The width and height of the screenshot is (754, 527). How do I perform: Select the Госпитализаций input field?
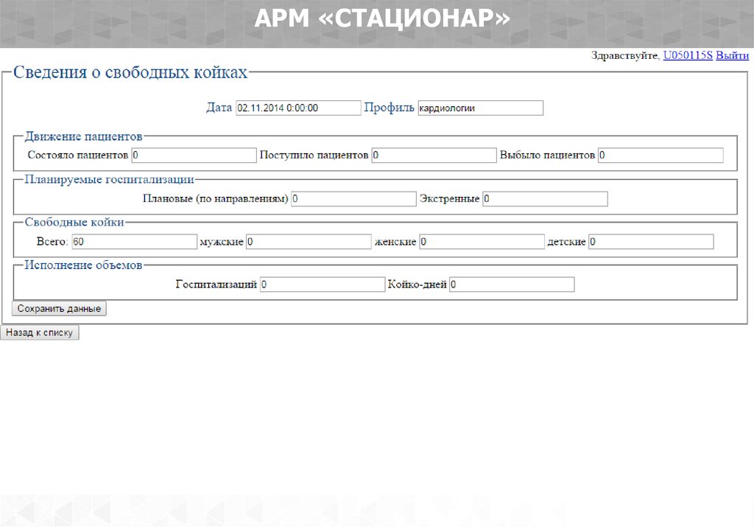pos(323,285)
